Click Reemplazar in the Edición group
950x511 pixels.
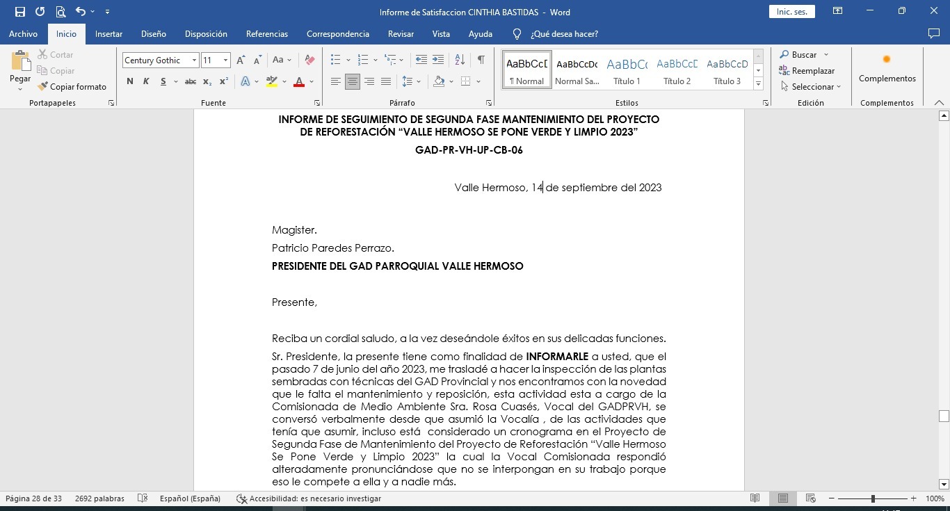coord(807,71)
